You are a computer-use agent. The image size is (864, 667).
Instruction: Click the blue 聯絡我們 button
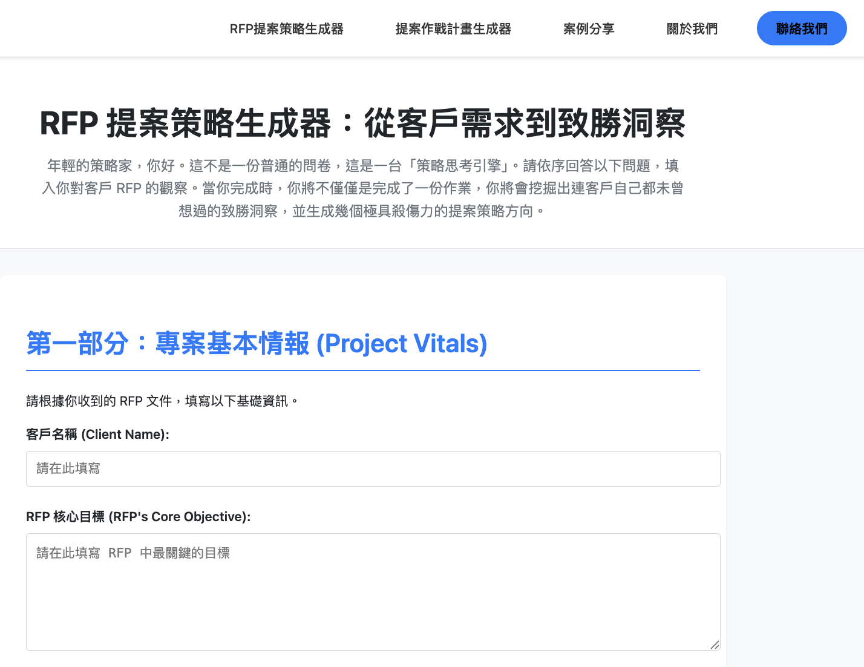coord(802,28)
